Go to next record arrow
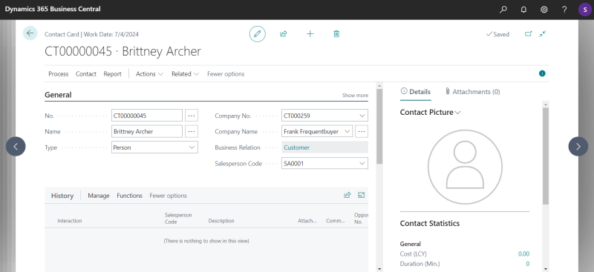This screenshot has height=272, width=594. point(578,147)
